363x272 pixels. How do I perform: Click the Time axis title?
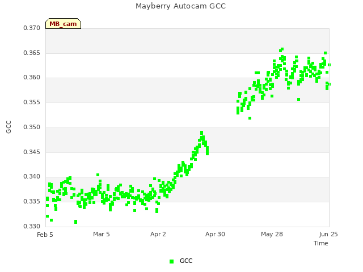click(x=321, y=243)
